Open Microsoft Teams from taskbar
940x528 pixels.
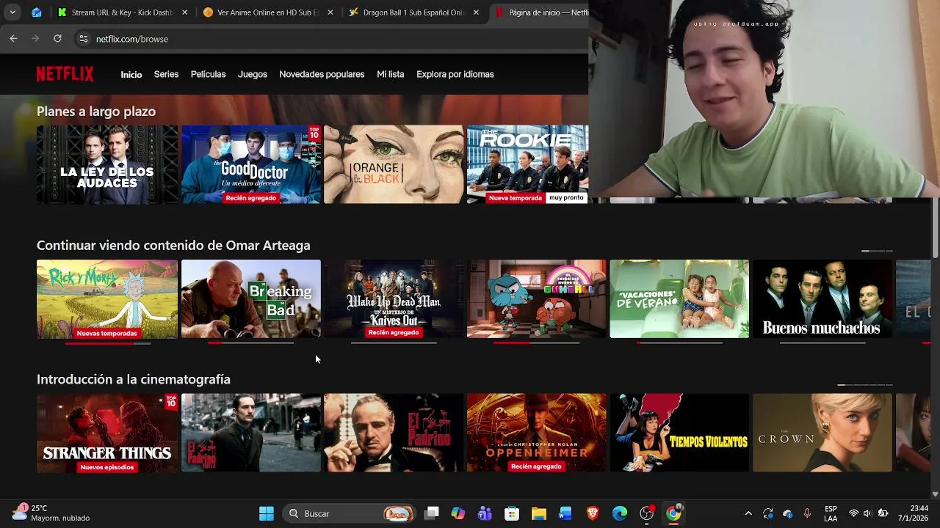tap(485, 513)
